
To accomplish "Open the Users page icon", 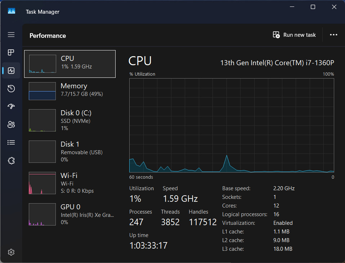I will coord(11,125).
